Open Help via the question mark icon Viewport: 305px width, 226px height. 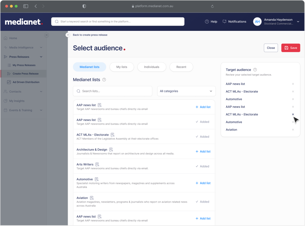pos(207,22)
